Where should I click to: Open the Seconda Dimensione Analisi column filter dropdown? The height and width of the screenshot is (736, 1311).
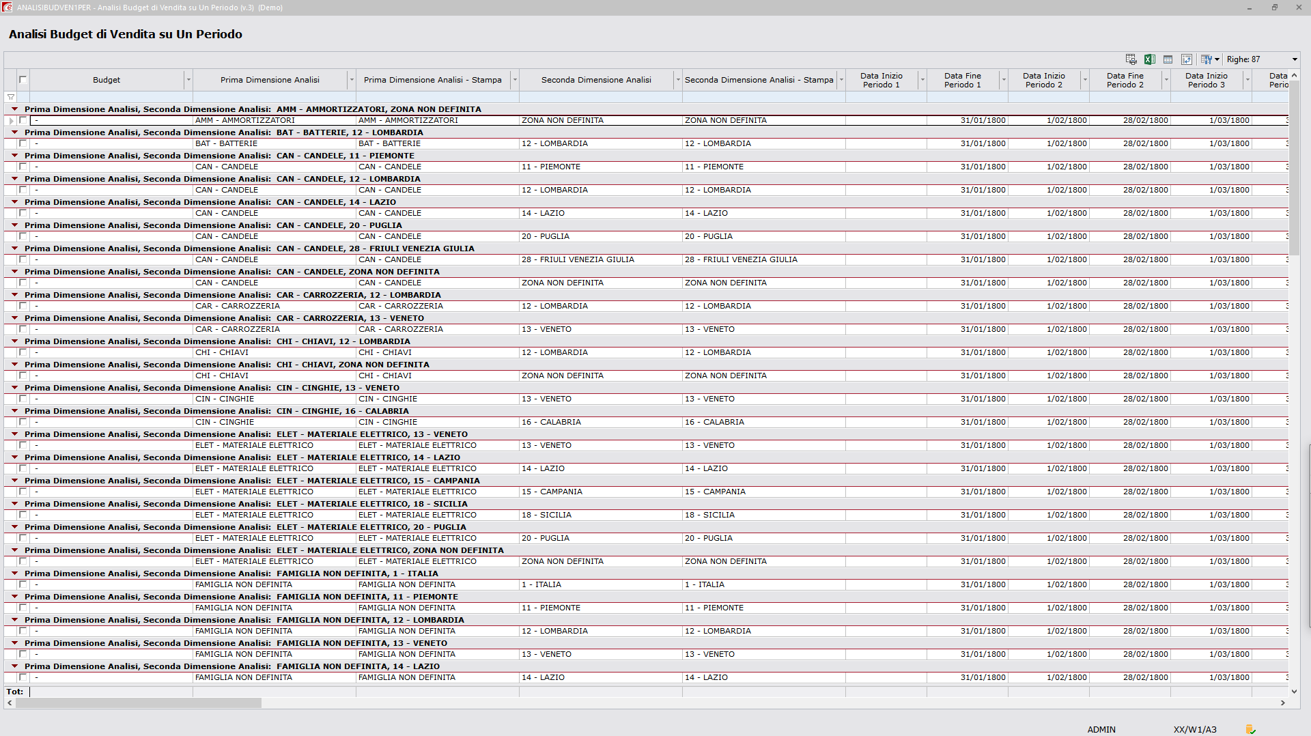point(678,80)
